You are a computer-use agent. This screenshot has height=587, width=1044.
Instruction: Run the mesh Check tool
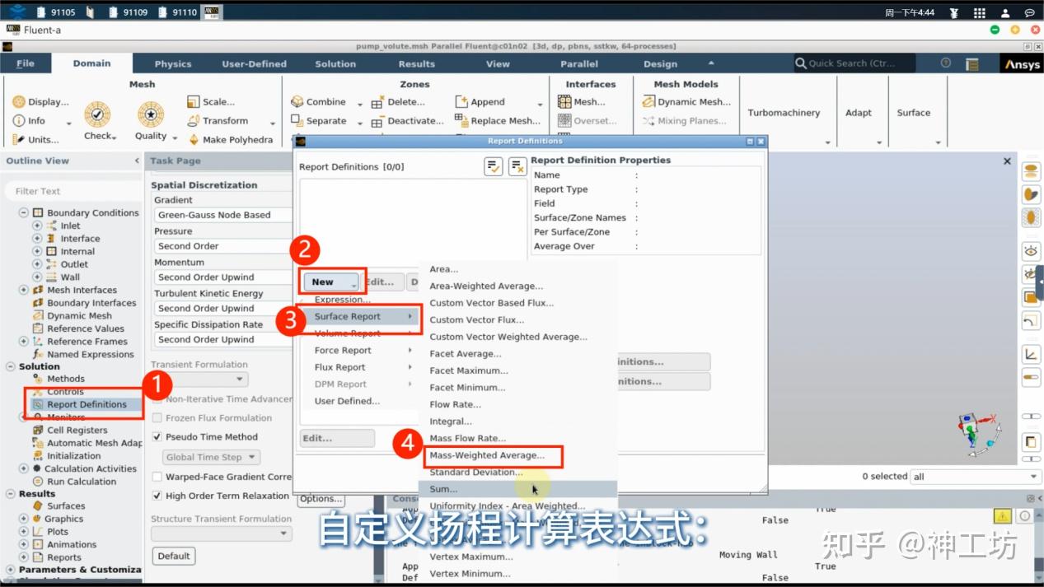99,120
